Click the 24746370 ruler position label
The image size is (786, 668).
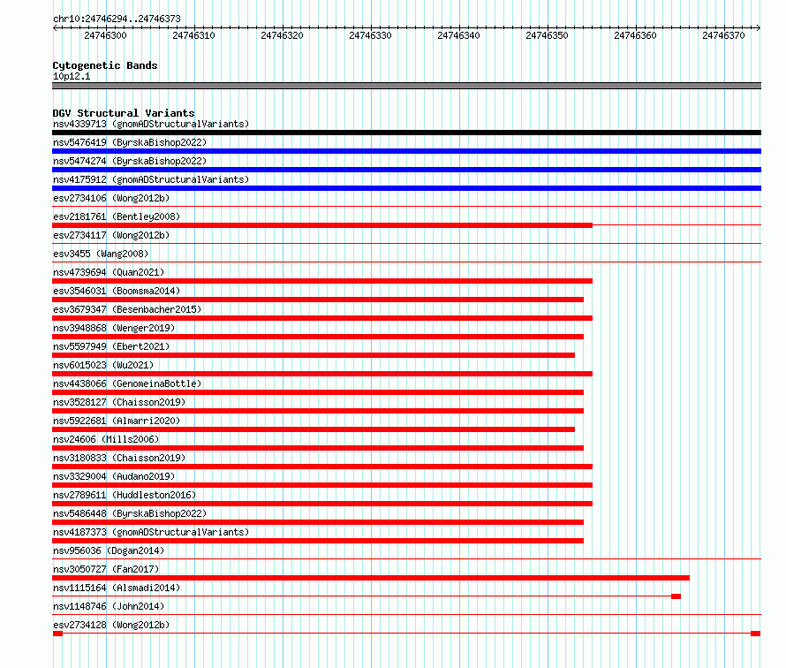coord(723,35)
